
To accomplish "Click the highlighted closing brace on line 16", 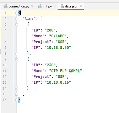I will point(19,100).
